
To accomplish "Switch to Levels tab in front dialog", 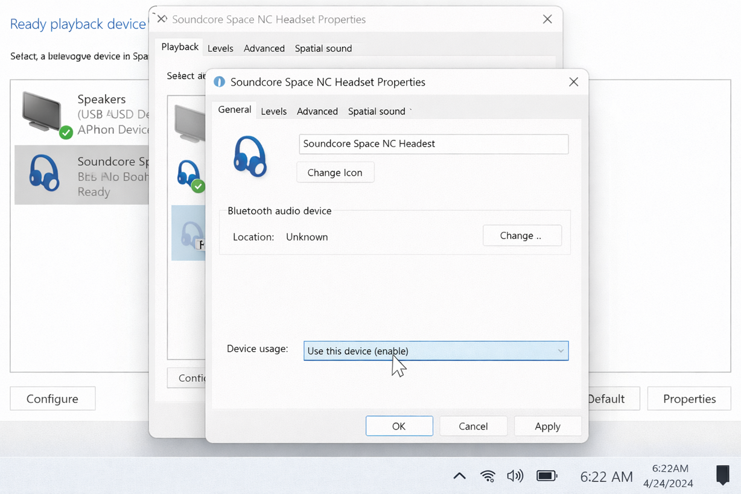I will (273, 111).
